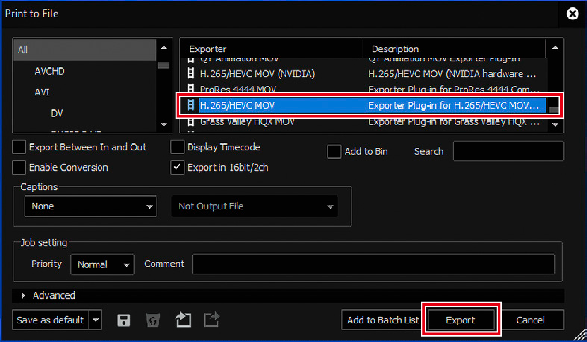Open the Priority Normal dropdown
Viewport: 587px width, 342px height.
(x=102, y=264)
